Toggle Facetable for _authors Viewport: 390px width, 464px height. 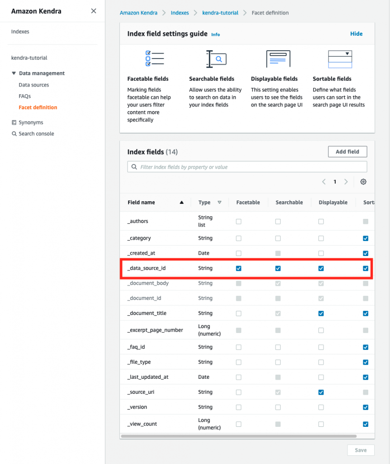click(239, 221)
